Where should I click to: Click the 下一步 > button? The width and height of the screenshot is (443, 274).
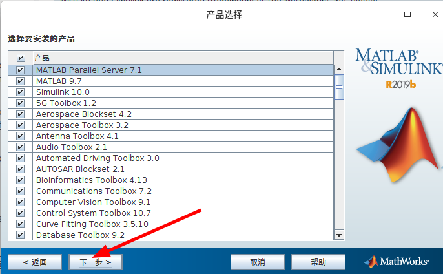[x=96, y=262]
